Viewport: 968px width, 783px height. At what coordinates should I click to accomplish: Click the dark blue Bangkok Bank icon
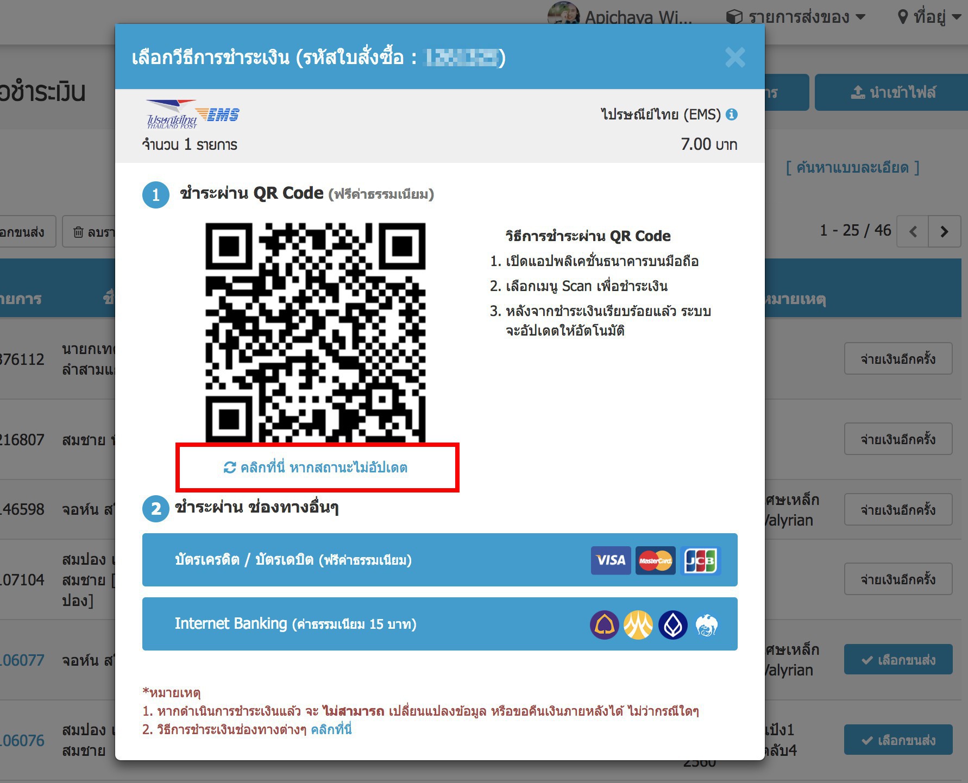[x=673, y=625]
